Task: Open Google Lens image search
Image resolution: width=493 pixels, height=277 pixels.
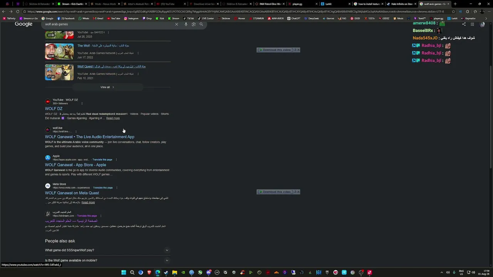Action: 193,24
